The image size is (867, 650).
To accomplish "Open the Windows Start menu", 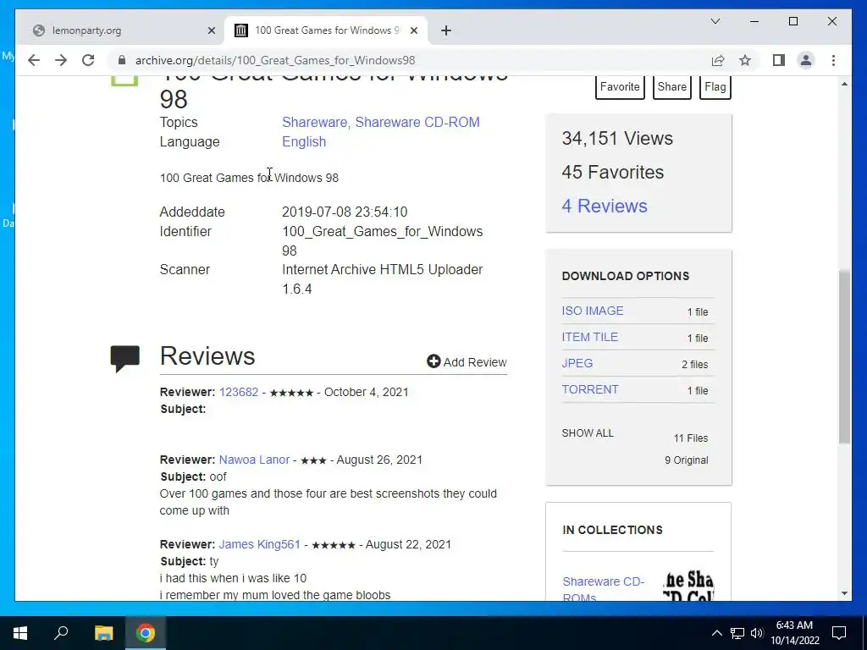I will click(x=20, y=633).
